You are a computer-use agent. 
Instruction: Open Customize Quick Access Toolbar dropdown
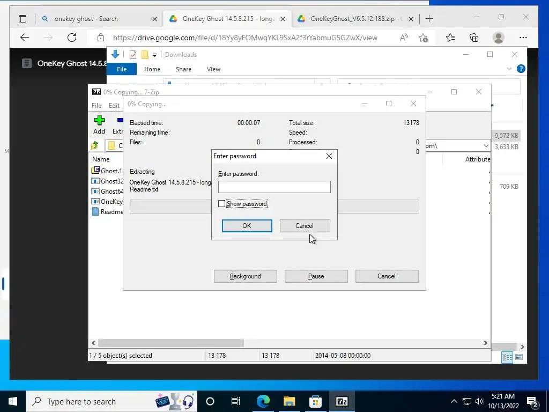pyautogui.click(x=154, y=55)
